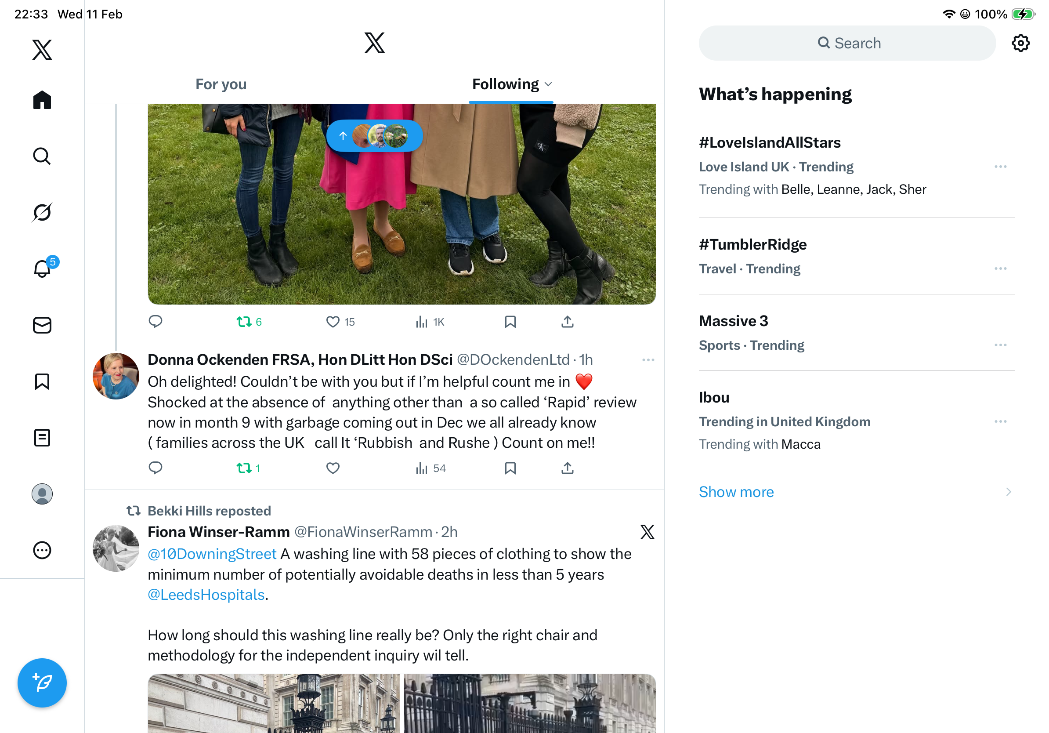Open the @LeedsHospitals mention link

pyautogui.click(x=206, y=595)
